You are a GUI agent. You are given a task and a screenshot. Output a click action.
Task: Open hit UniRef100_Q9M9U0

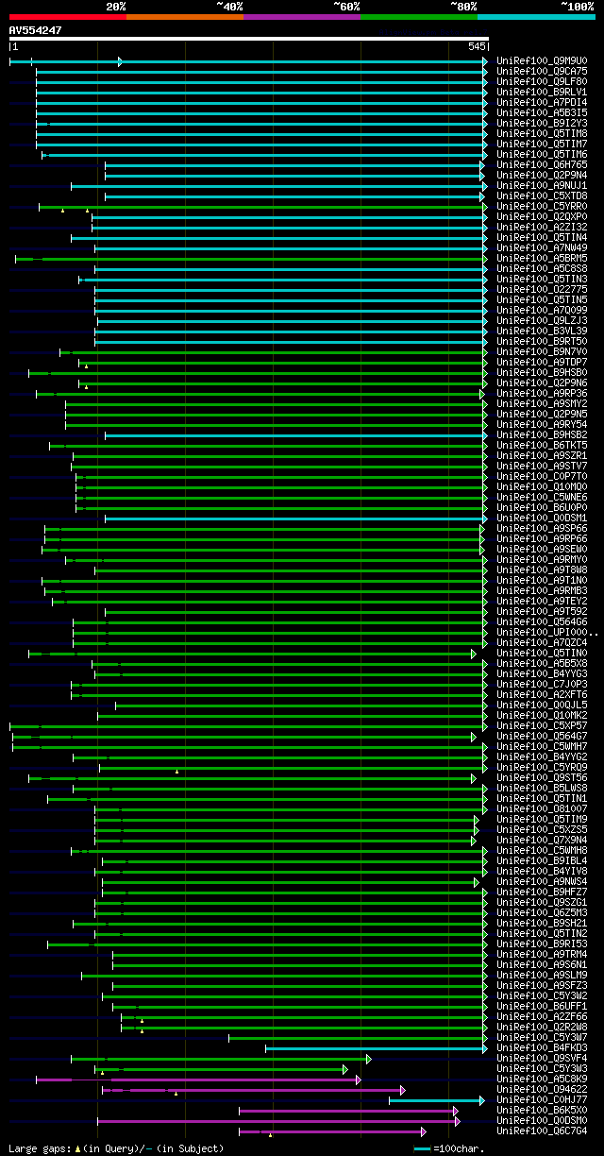pyautogui.click(x=542, y=61)
